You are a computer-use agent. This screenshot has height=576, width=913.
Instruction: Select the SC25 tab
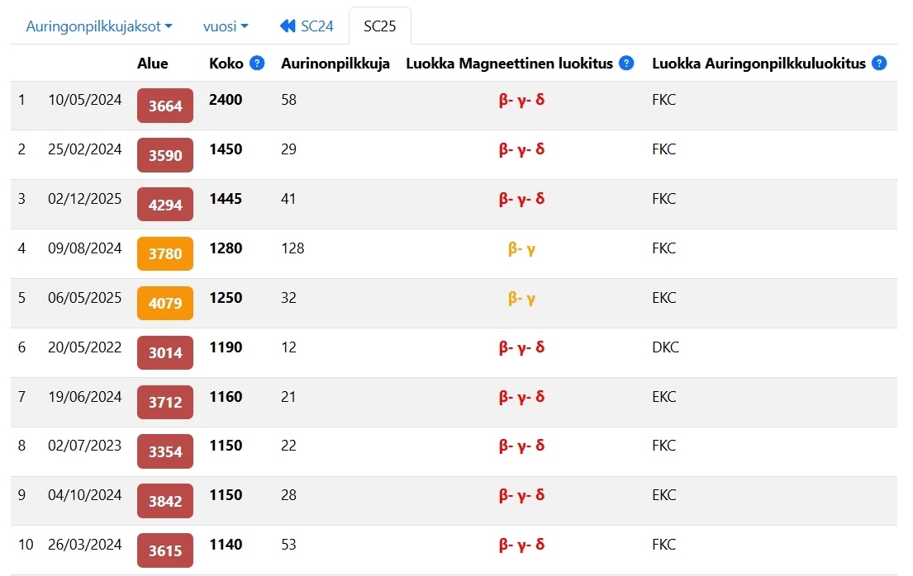point(380,26)
